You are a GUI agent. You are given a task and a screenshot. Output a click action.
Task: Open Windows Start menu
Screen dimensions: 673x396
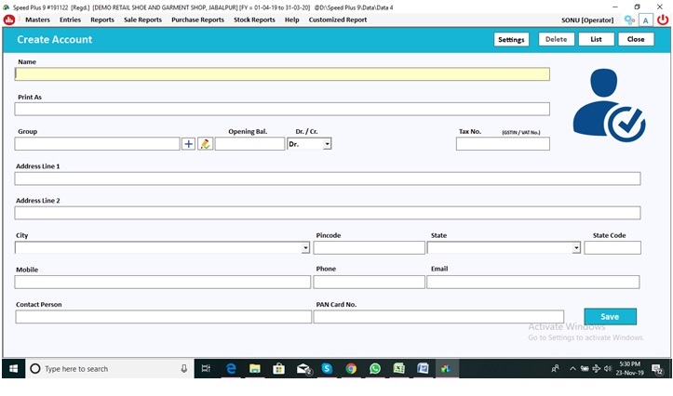tap(14, 368)
